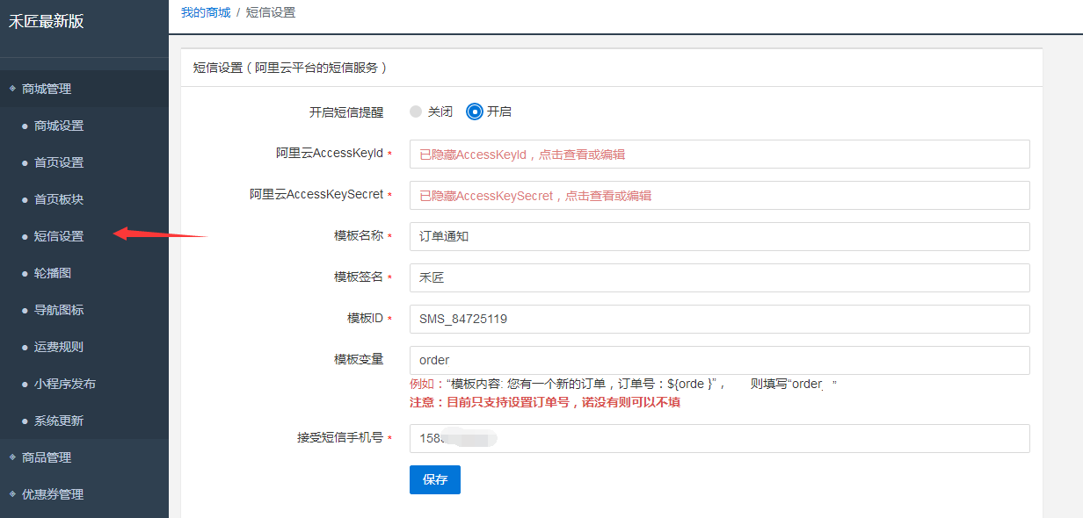
Task: Click the 接受短信手机号 input field
Action: (x=719, y=438)
